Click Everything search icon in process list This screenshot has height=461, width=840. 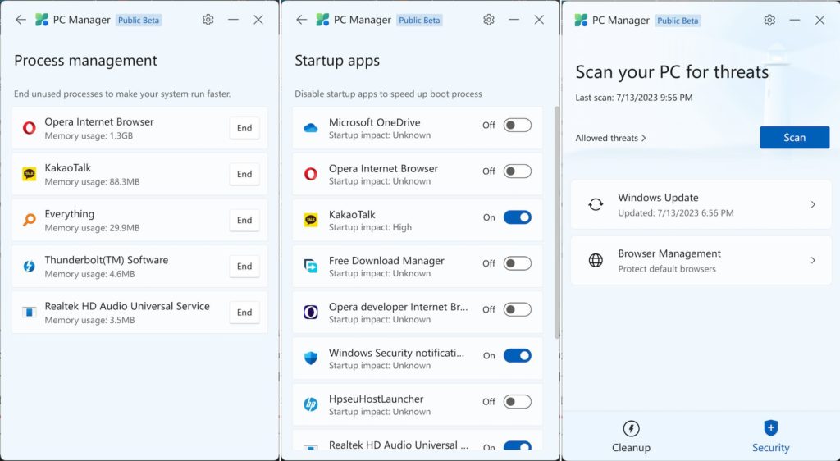[29, 220]
